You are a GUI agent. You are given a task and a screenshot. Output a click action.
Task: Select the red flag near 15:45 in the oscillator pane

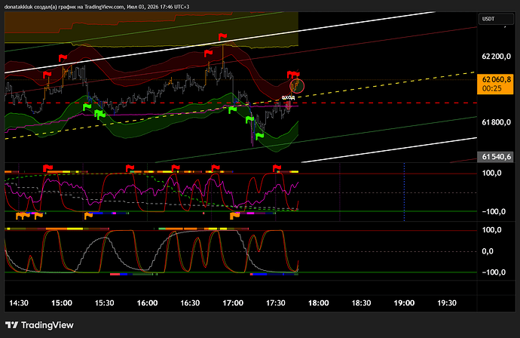coord(130,168)
